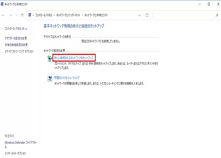221x158 pixels.
Task: Click the search magnifier icon
Action: pos(217,15)
